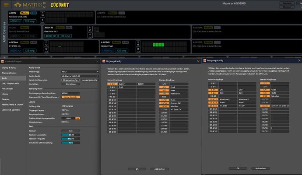Toggle mono input pair 1 & 2
Viewport: 302px width, 175px height.
click(x=112, y=84)
